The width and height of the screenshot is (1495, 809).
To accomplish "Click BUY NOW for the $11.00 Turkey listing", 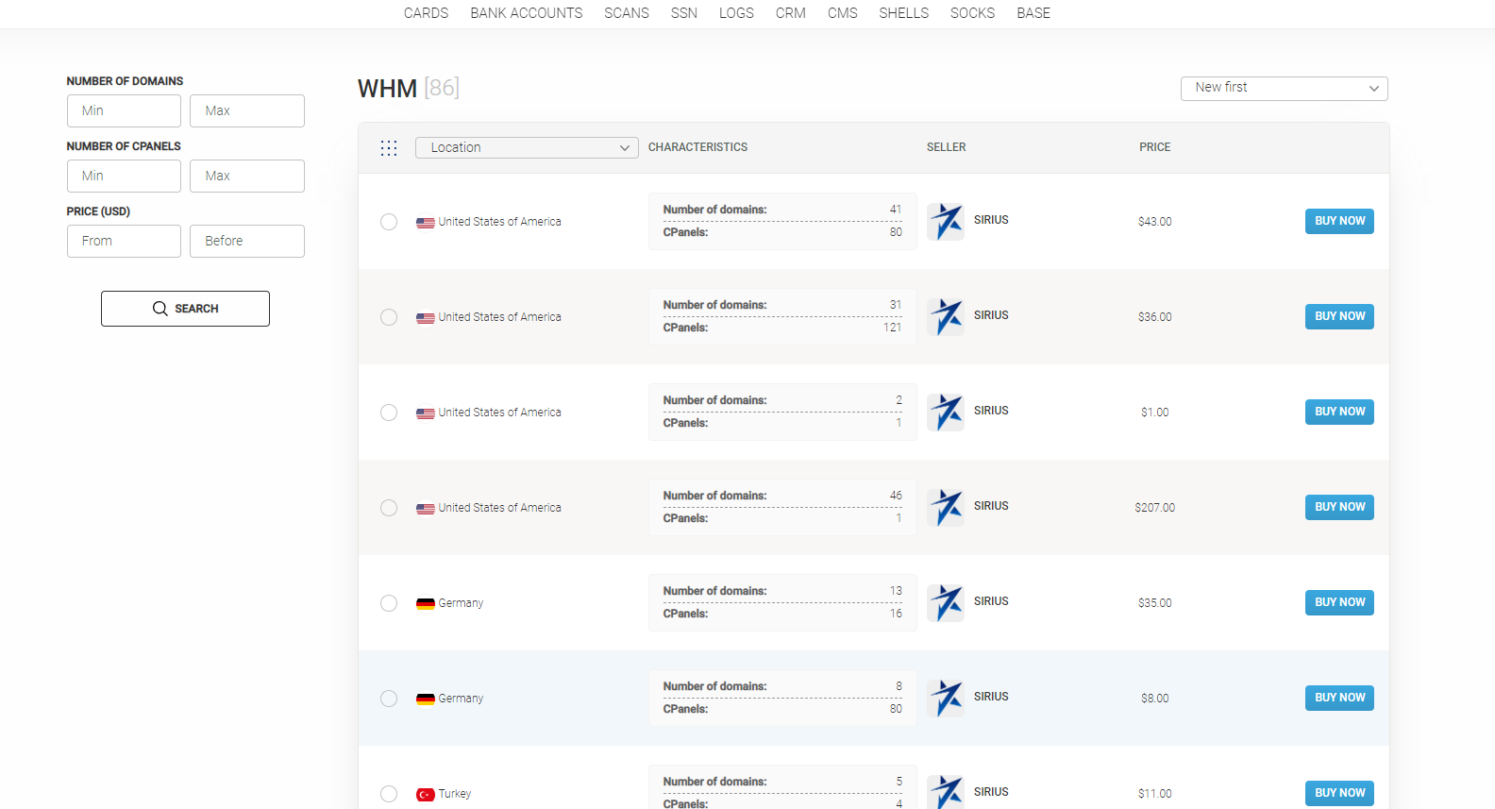I will point(1339,793).
